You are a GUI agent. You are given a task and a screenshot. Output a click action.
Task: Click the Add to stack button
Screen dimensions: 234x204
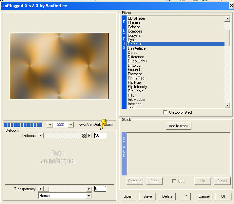point(179,126)
